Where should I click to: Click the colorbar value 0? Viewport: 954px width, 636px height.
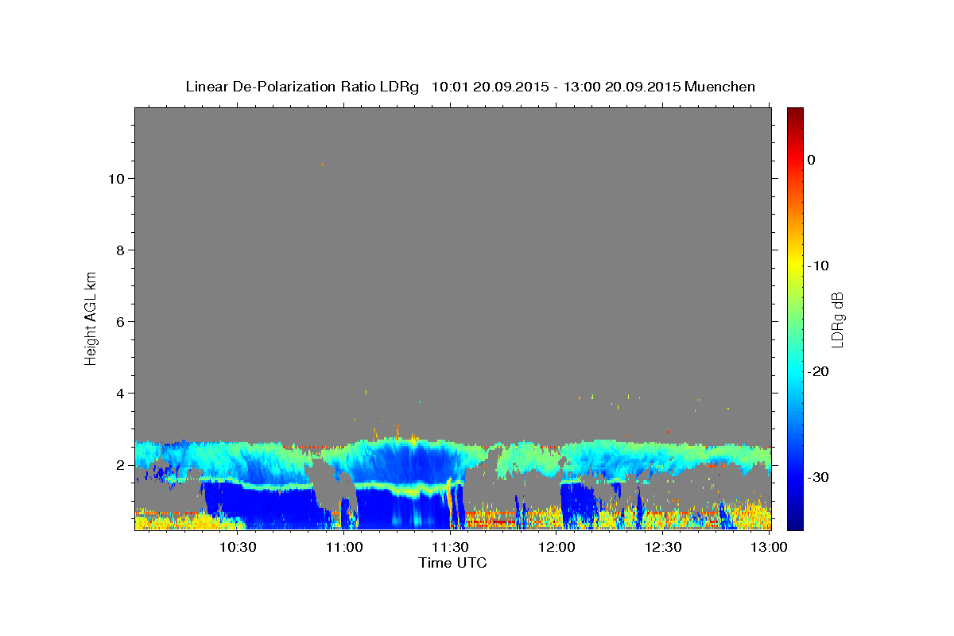pos(811,160)
